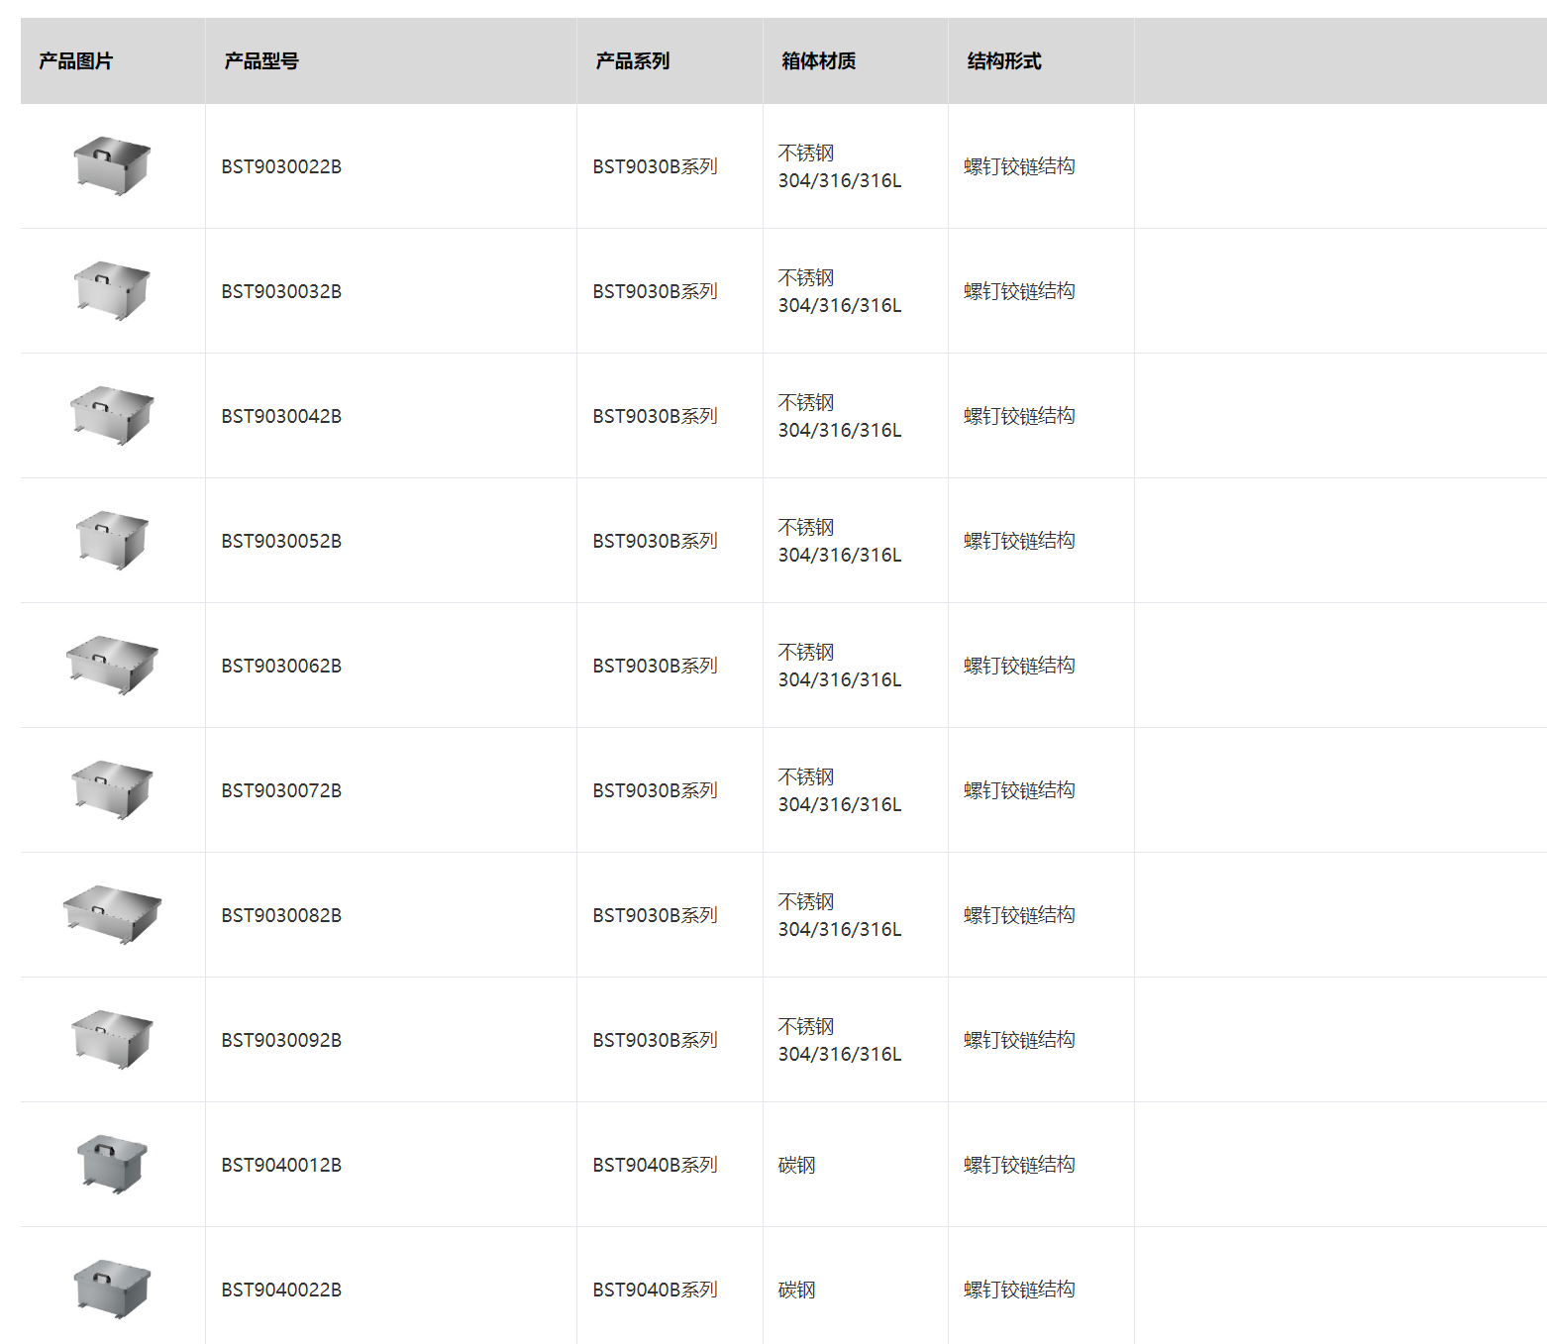The height and width of the screenshot is (1344, 1547).
Task: Open model BST9040022B details
Action: [281, 1291]
